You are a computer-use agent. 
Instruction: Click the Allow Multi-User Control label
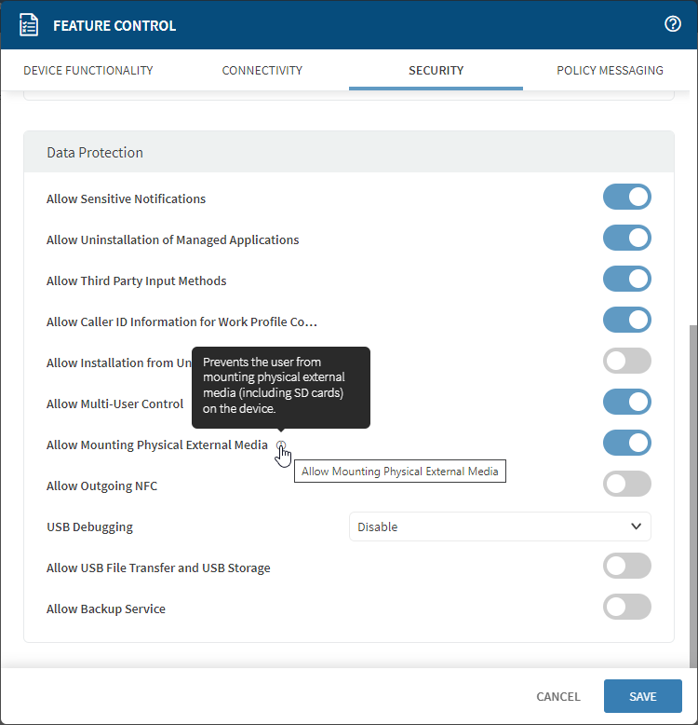pos(114,404)
